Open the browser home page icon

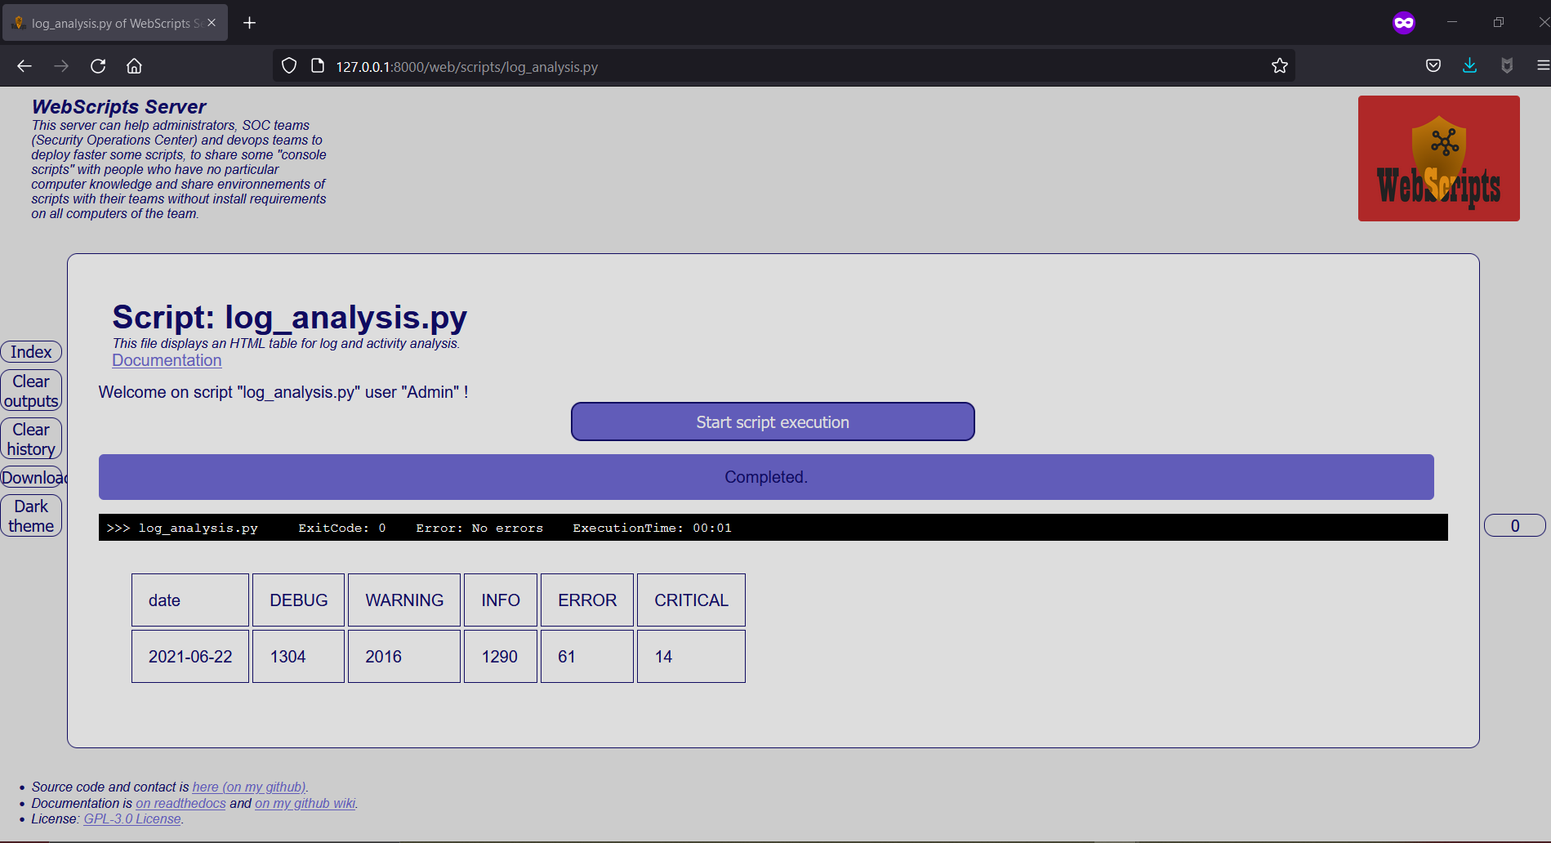134,65
